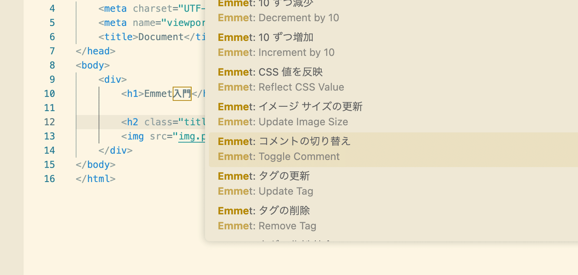Click the closing </head> tag
Image resolution: width=578 pixels, height=275 pixels.
click(x=95, y=51)
